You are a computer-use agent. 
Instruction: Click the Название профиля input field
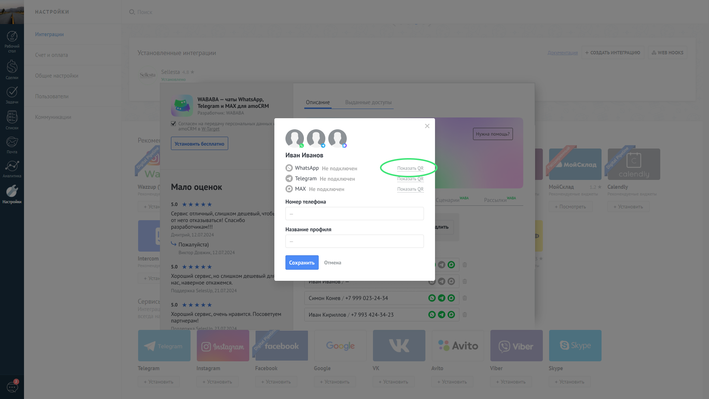click(354, 241)
